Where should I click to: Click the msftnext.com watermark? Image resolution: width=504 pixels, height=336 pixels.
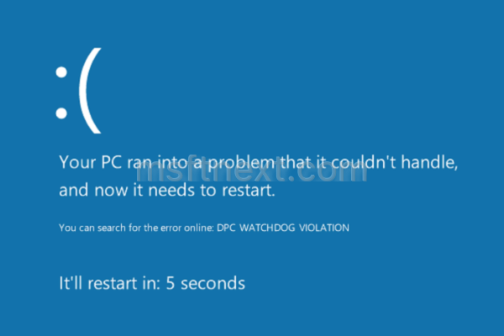(251, 172)
